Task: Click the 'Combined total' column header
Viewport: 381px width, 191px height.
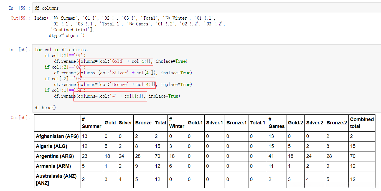Action: (x=362, y=123)
